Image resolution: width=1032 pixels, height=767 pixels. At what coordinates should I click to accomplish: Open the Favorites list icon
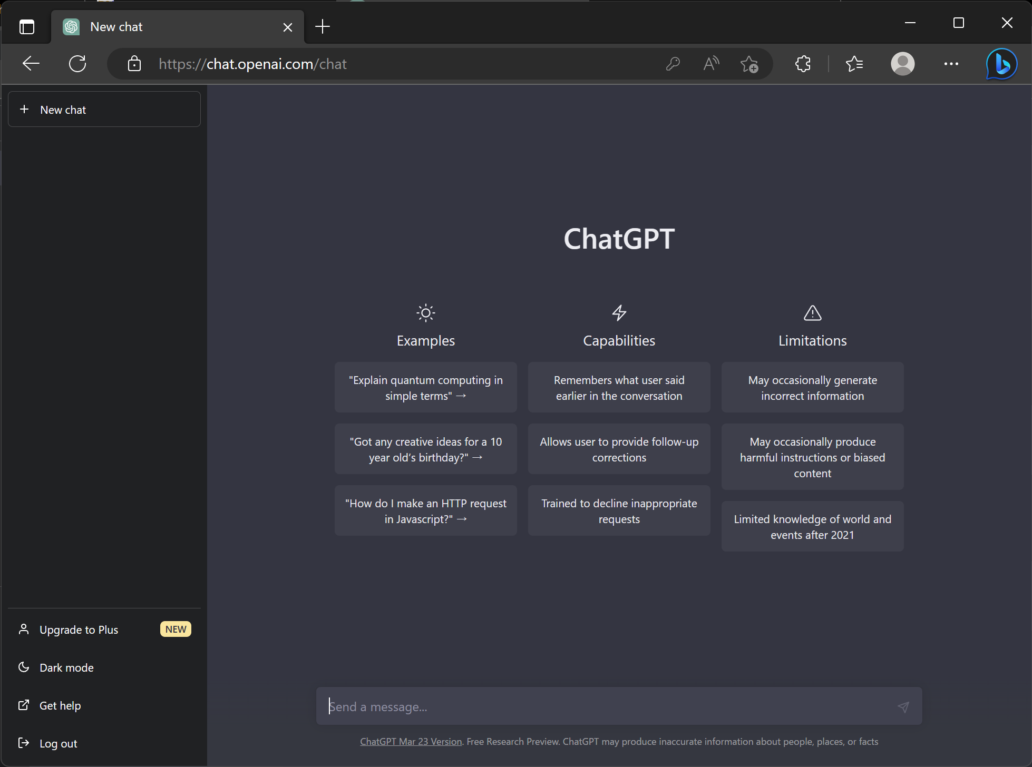[x=854, y=64]
